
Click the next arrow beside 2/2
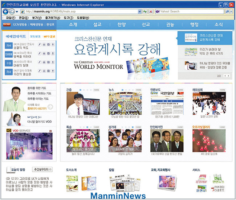(228, 76)
